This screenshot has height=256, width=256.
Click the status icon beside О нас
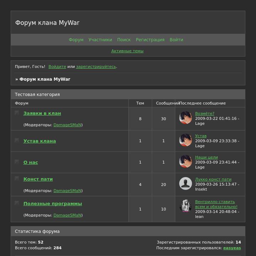coord(17,162)
